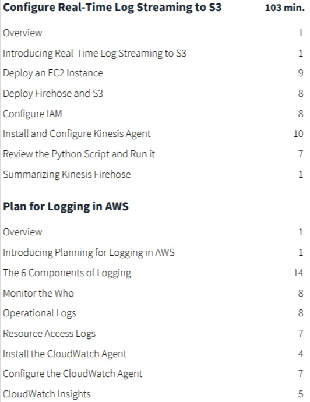Click the Plan for Logging in AWS heading

pos(66,207)
